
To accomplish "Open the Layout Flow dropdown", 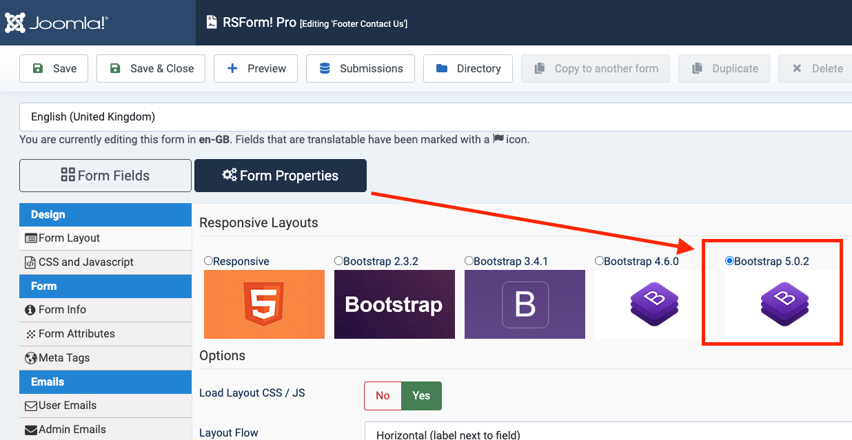I will [608, 434].
